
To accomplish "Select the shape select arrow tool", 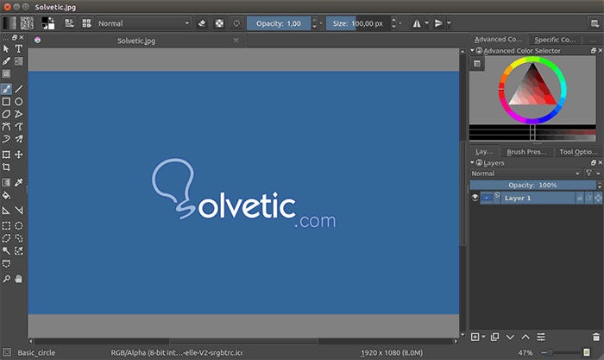I will [6, 49].
